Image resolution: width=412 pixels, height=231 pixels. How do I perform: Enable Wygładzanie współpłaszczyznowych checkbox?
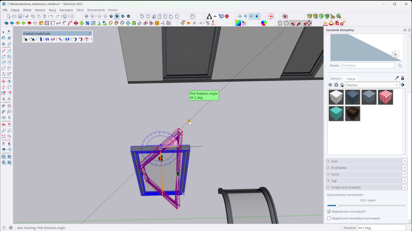coord(329,218)
